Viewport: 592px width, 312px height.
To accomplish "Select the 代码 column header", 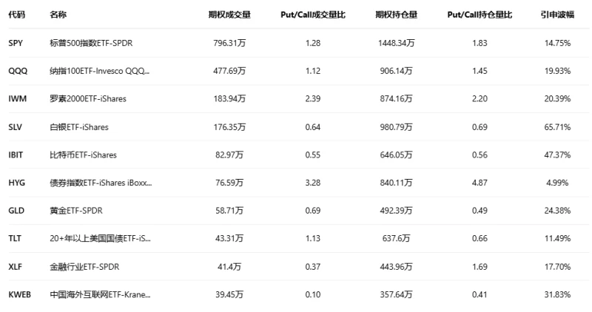I will coord(16,15).
